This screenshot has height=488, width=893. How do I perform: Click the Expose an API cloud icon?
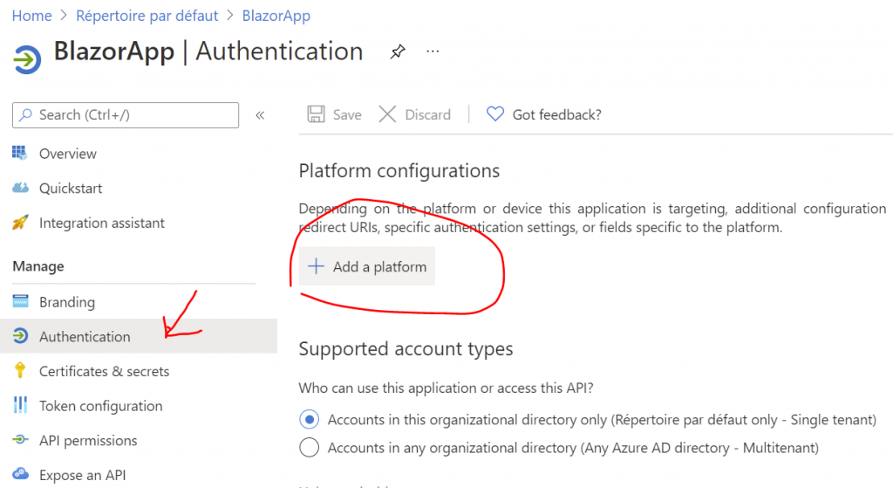click(21, 474)
